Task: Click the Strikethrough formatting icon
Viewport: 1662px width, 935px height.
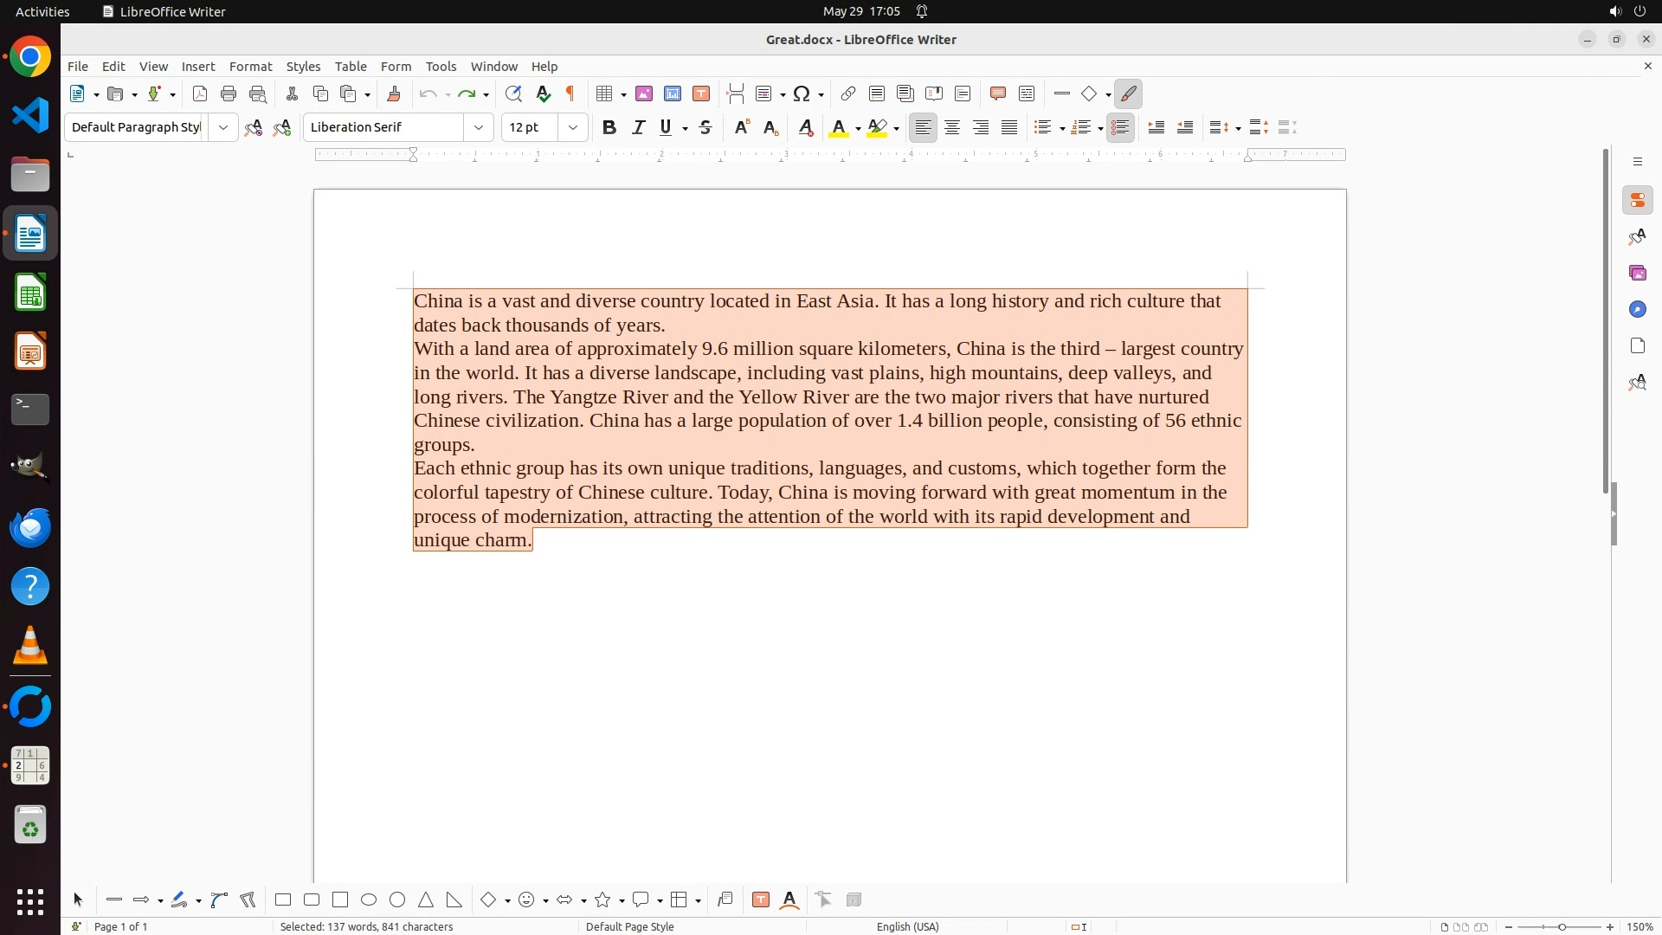Action: point(705,127)
